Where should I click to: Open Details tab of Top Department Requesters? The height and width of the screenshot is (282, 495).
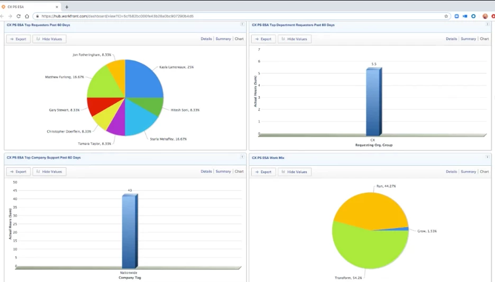coord(452,39)
